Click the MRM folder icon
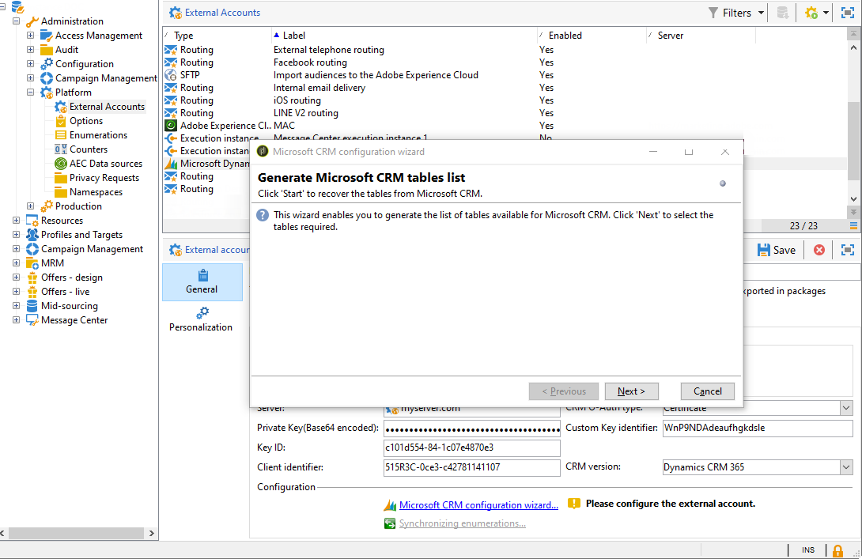The width and height of the screenshot is (862, 559). pos(32,263)
